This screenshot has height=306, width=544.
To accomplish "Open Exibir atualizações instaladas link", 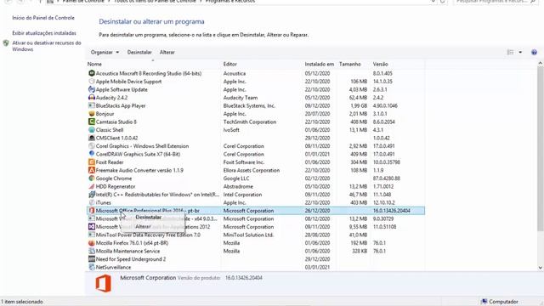I will coord(44,33).
